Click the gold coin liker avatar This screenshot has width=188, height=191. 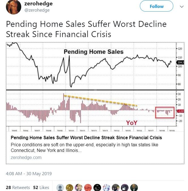[69, 188]
